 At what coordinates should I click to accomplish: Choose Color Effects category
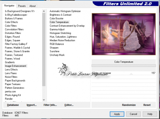click(12, 22)
